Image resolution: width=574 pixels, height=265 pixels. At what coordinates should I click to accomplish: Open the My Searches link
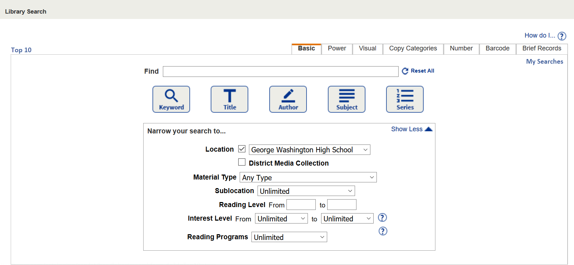544,62
